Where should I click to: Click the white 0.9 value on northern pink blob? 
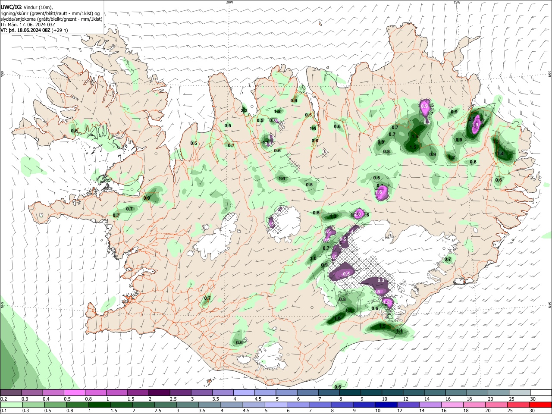coord(424,106)
